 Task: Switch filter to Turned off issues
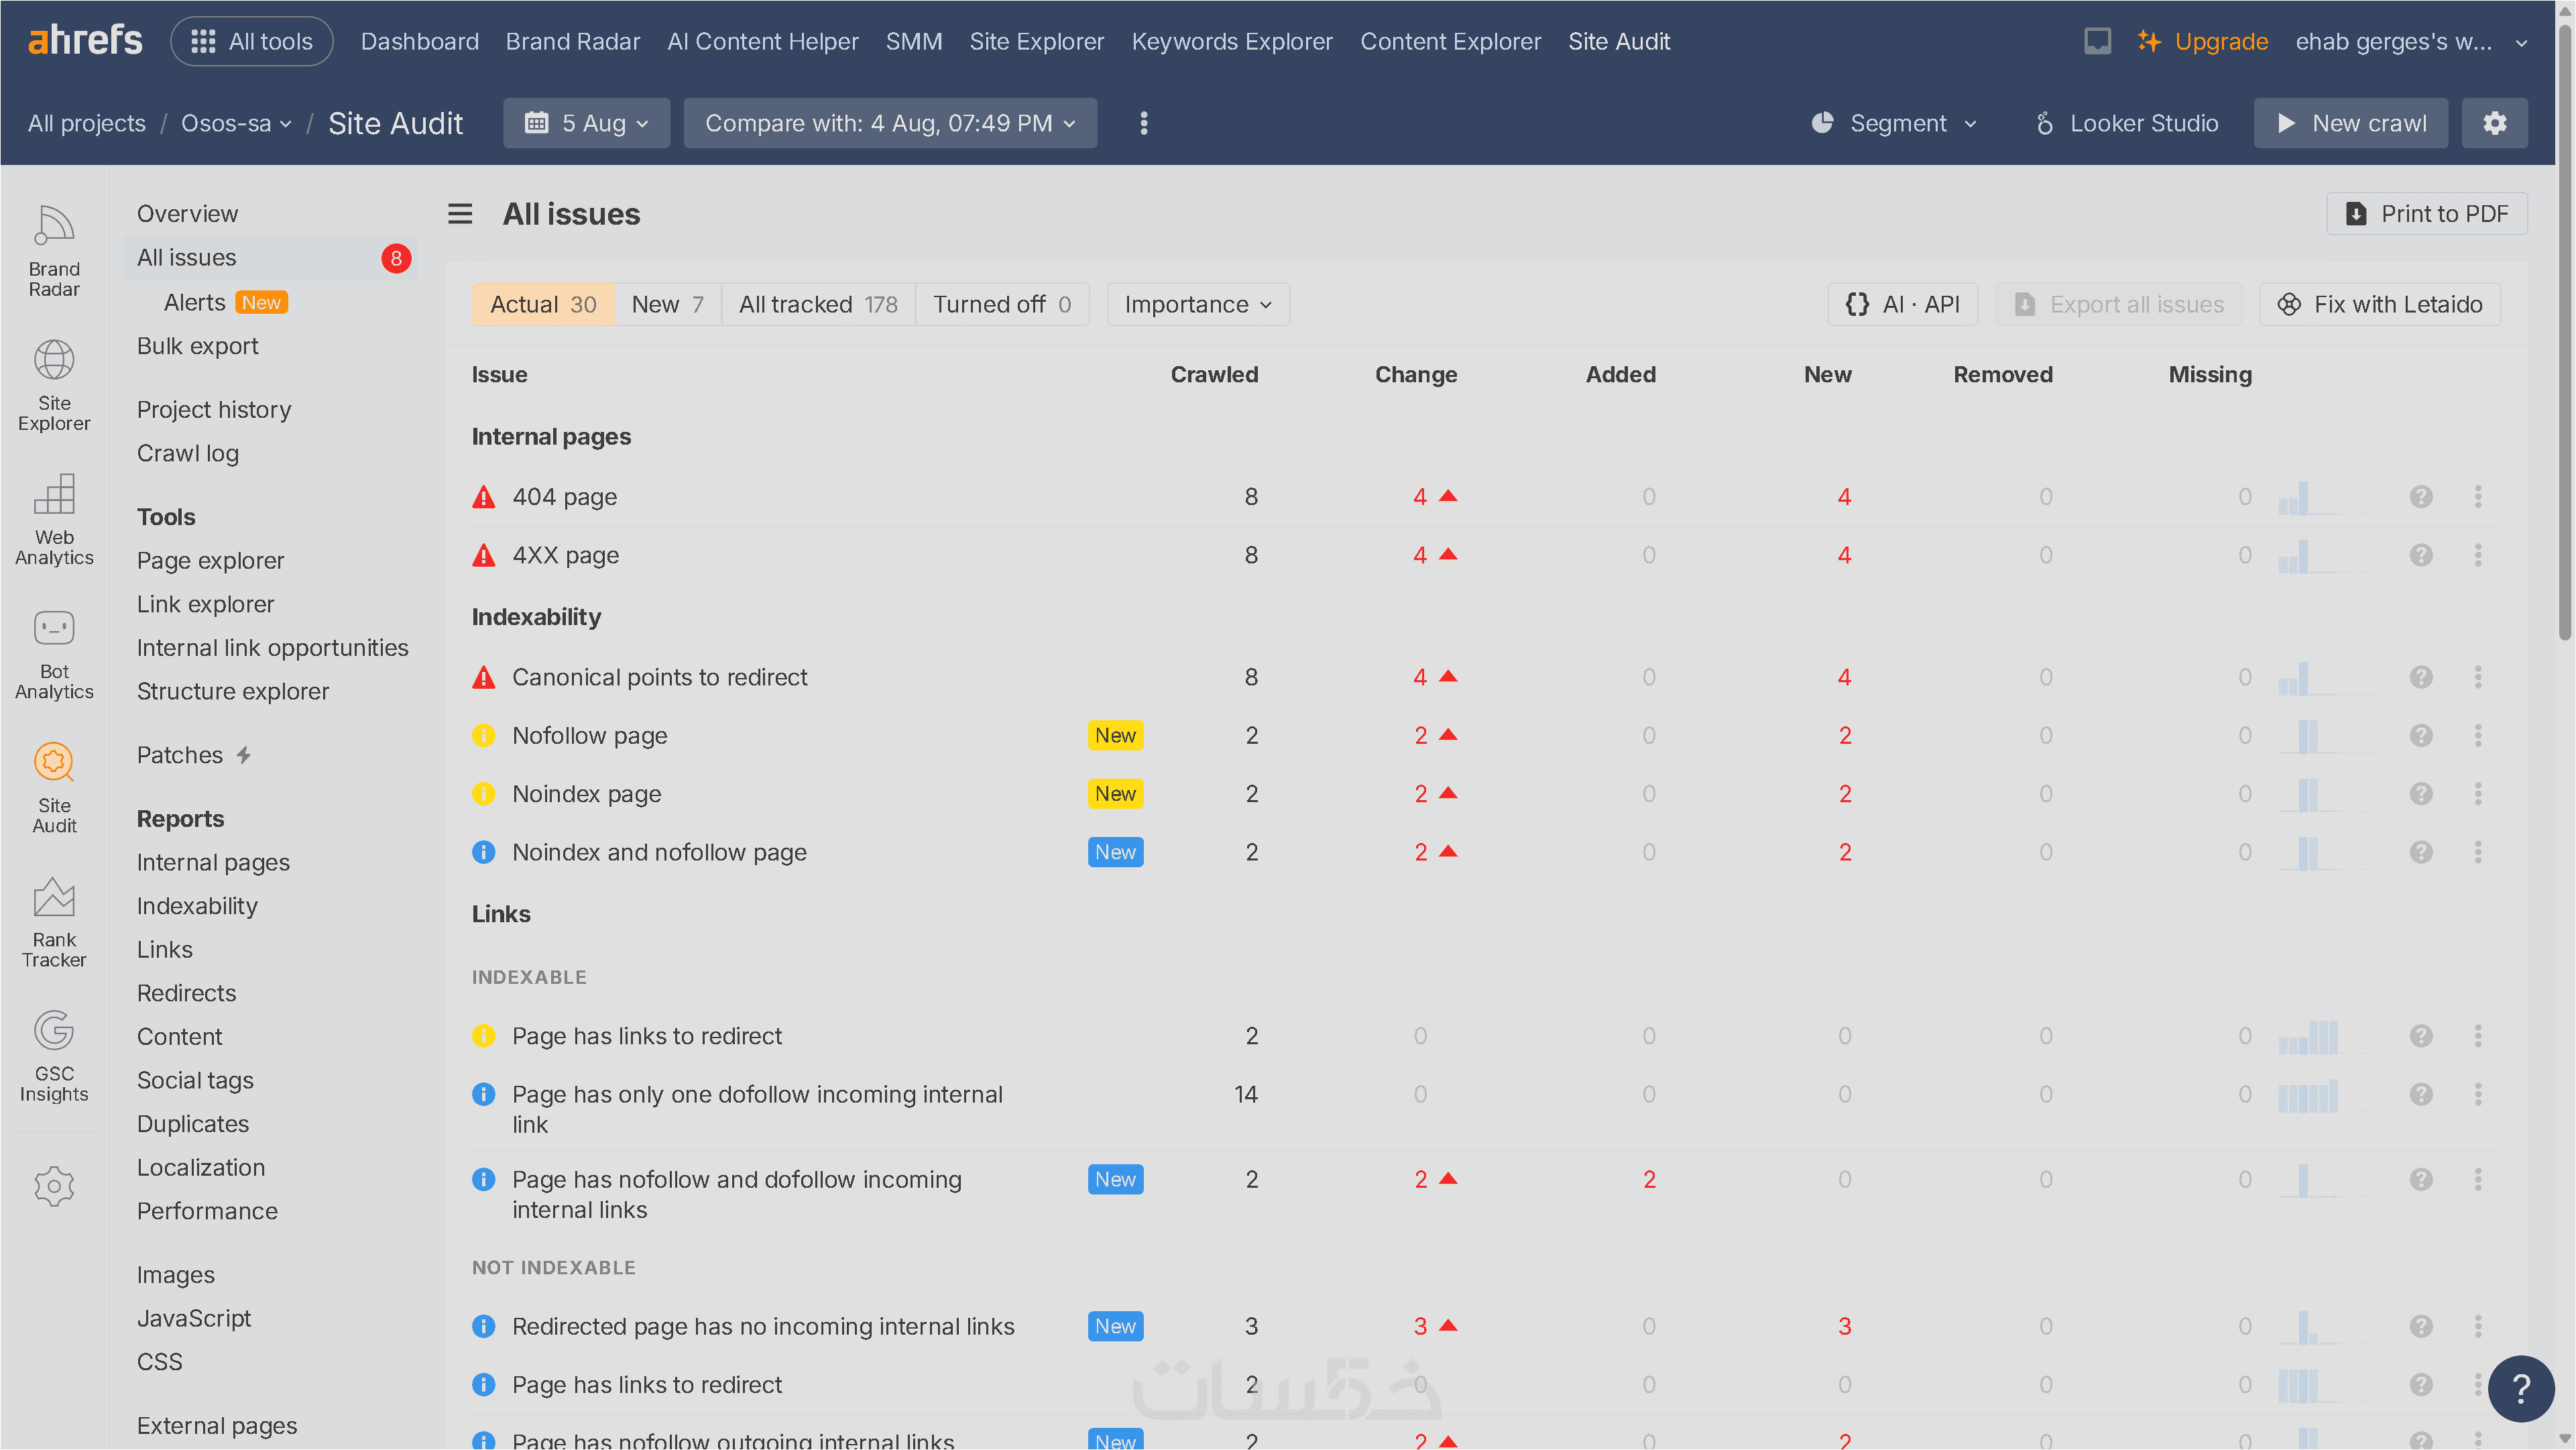[x=1002, y=304]
